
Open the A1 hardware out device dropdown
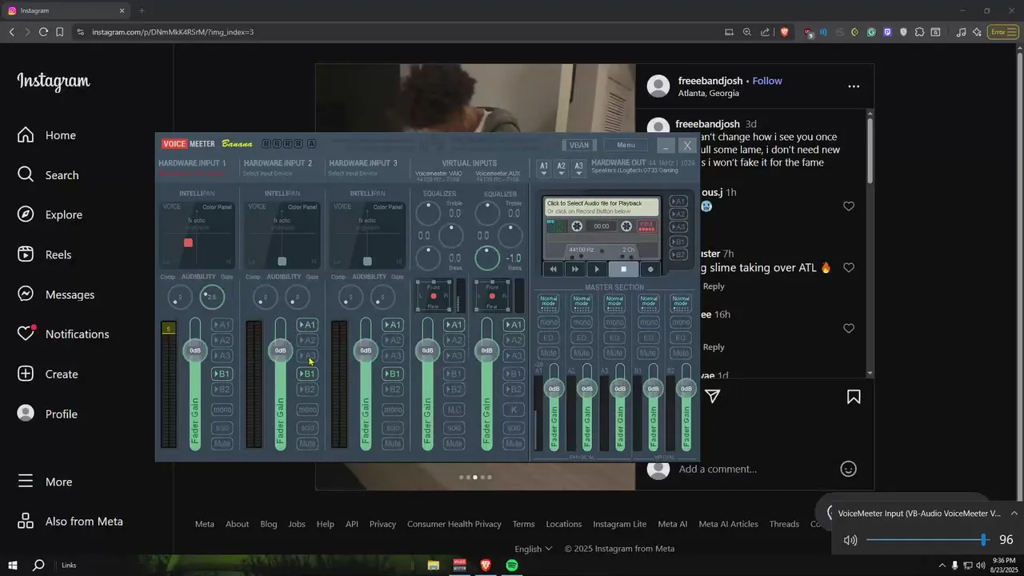pos(544,168)
